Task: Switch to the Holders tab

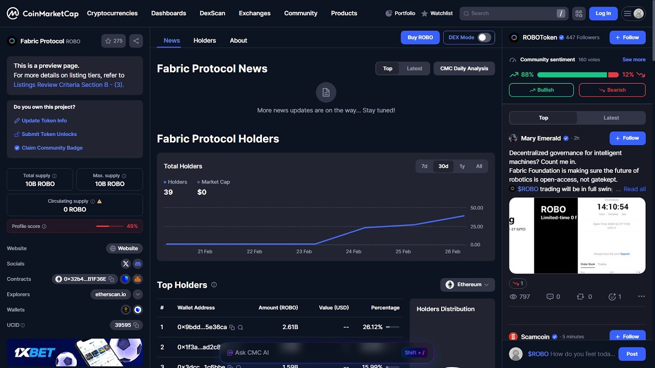Action: [x=205, y=40]
